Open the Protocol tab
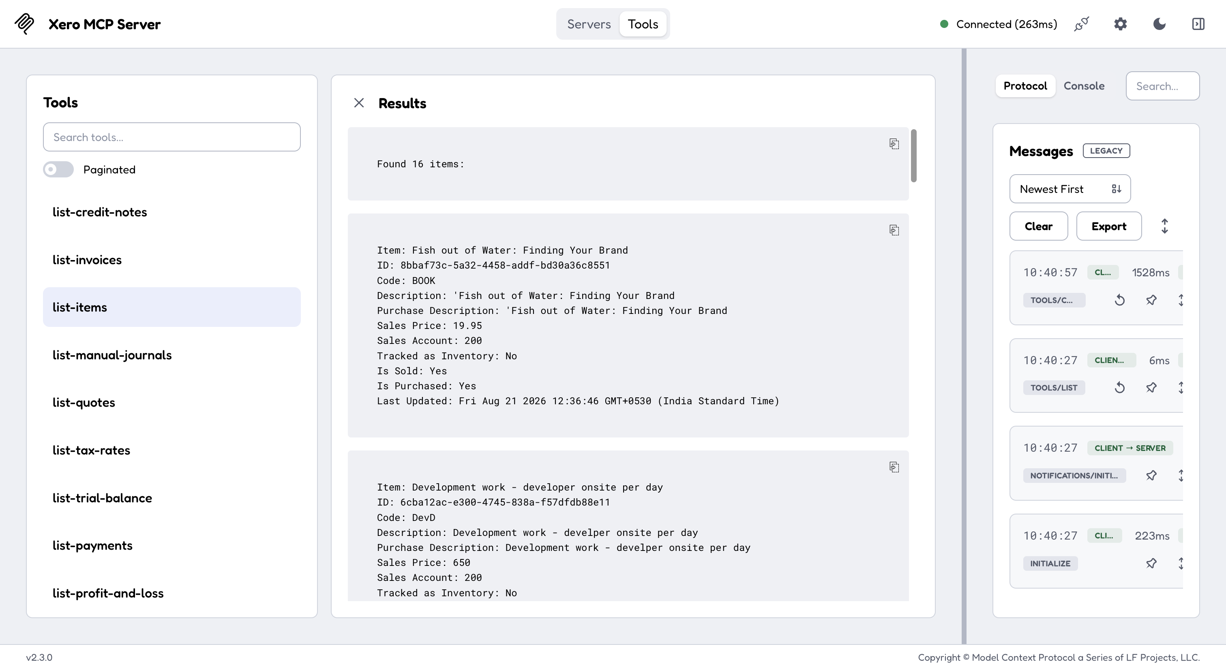1226x670 pixels. [1025, 85]
